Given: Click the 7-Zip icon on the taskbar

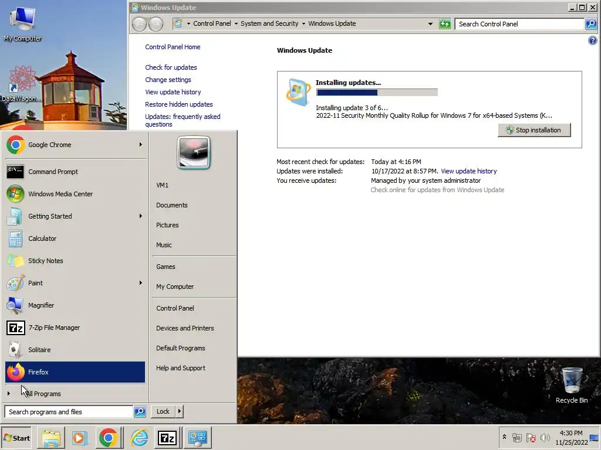Looking at the screenshot, I should click(x=167, y=438).
